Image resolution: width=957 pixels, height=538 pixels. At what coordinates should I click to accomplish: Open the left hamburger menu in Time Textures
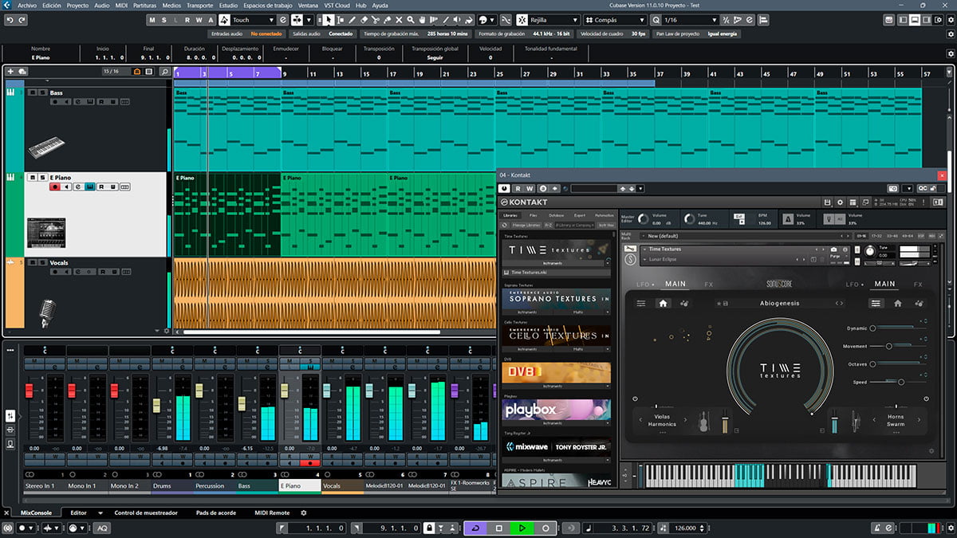coord(641,303)
